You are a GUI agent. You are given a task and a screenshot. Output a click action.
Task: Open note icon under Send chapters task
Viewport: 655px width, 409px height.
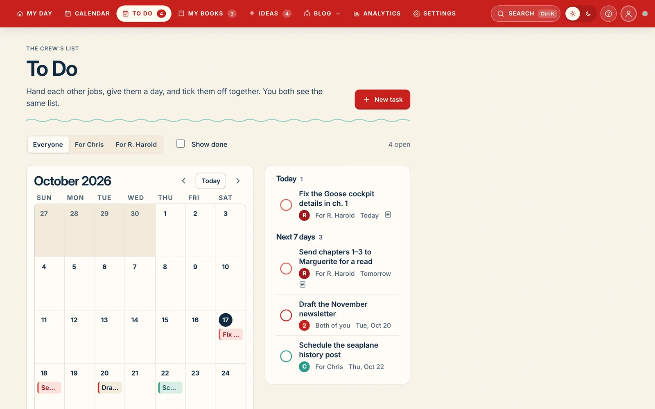pos(303,284)
